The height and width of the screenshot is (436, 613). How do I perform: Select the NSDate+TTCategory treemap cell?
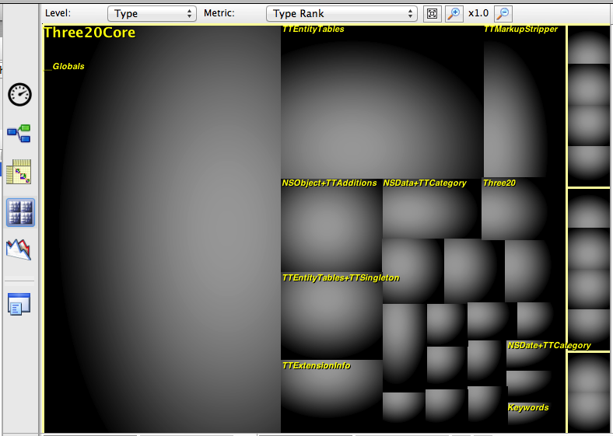(x=535, y=355)
